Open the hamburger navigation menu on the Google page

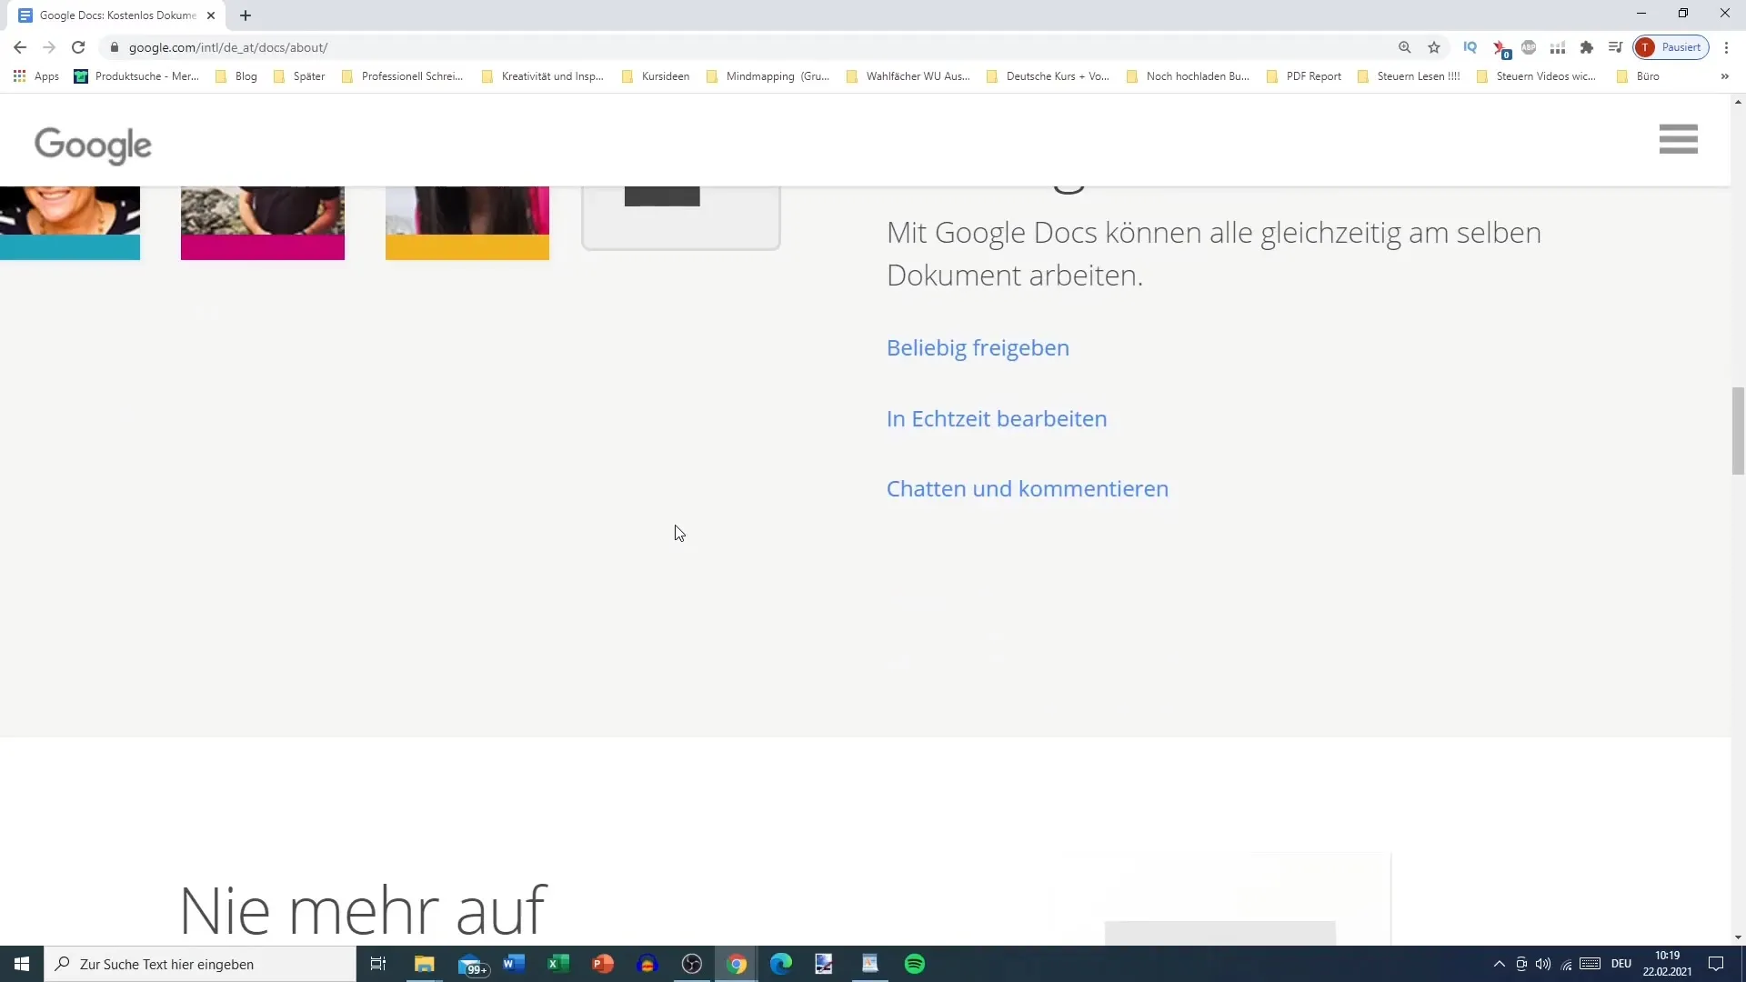pyautogui.click(x=1678, y=139)
